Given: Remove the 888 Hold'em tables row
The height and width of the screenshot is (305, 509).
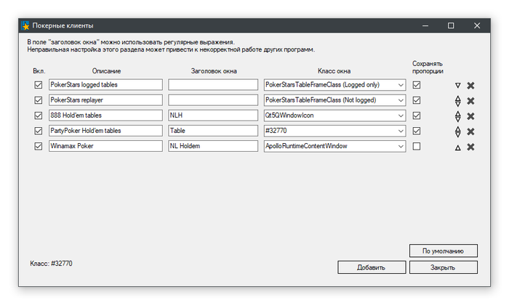Looking at the screenshot, I should tap(470, 116).
